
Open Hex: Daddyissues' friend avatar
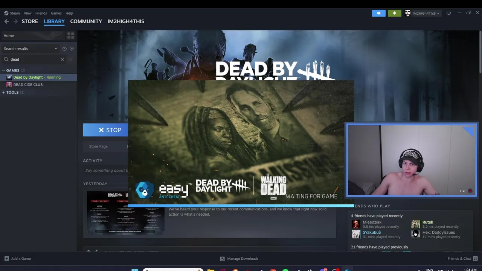[x=415, y=234]
